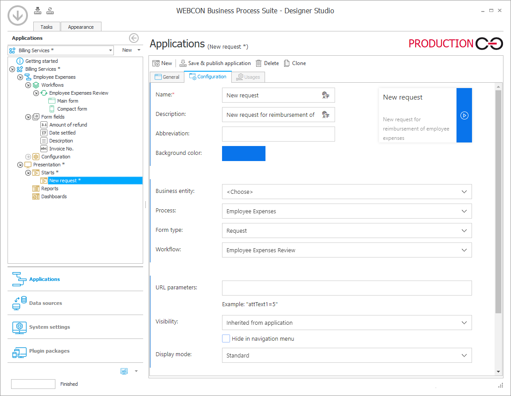
Task: Click the Background color blue swatch
Action: click(244, 154)
